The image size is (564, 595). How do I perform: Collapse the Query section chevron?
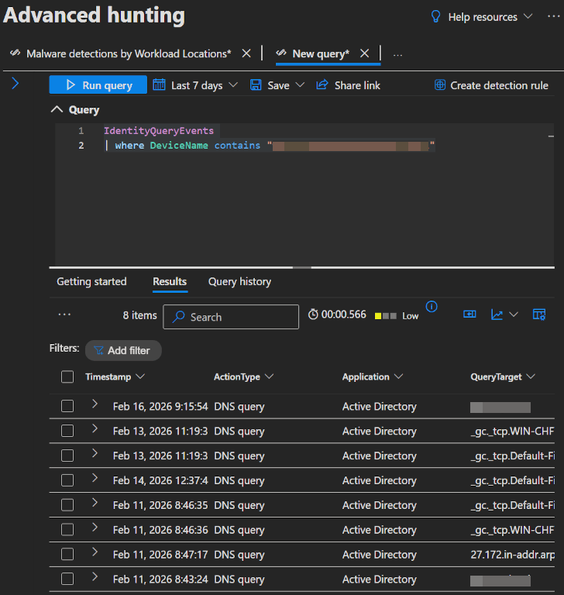tap(56, 110)
